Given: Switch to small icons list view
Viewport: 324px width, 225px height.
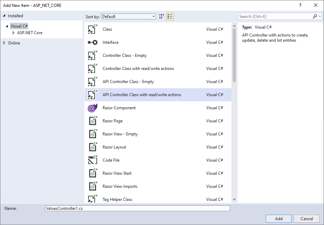Looking at the screenshot, I should 170,17.
